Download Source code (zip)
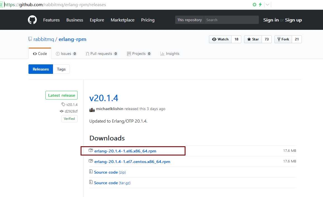This screenshot has width=323, height=197. coord(110,172)
